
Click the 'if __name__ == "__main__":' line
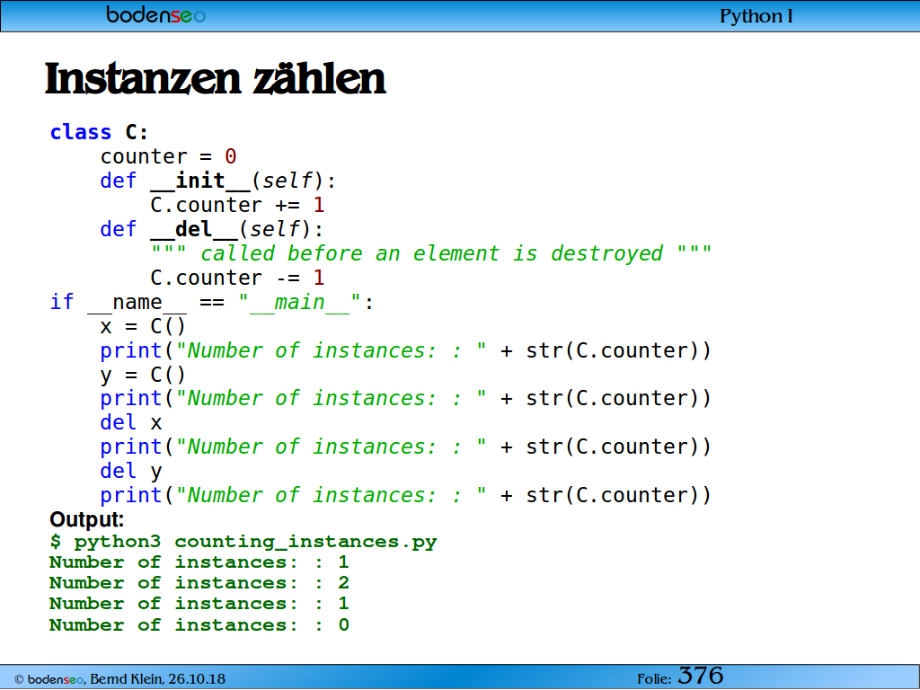pos(211,302)
